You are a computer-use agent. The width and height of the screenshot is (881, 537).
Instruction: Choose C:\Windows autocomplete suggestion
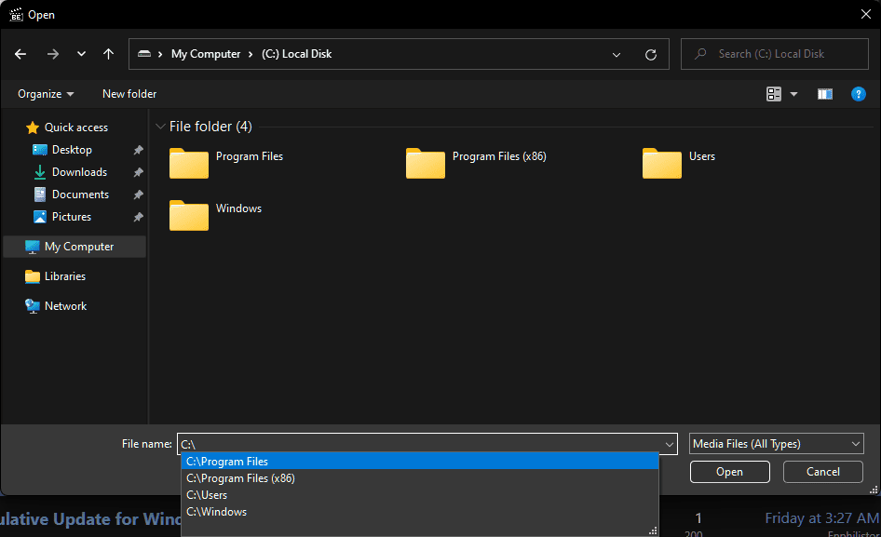click(420, 512)
